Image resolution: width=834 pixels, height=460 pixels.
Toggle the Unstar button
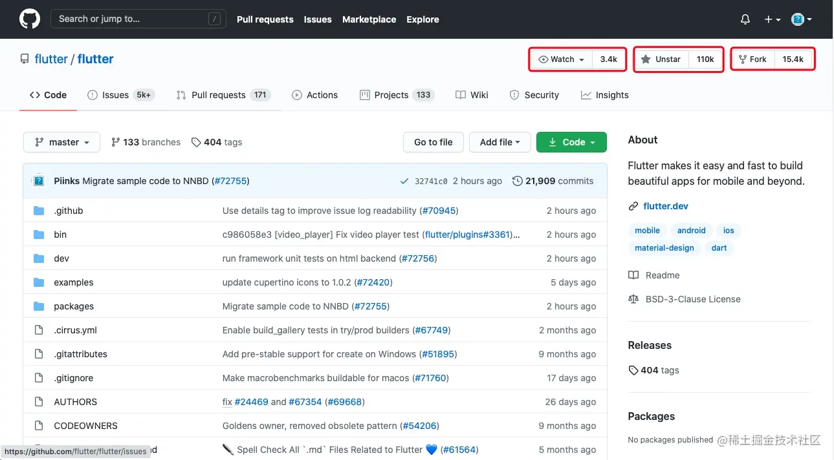pyautogui.click(x=661, y=59)
